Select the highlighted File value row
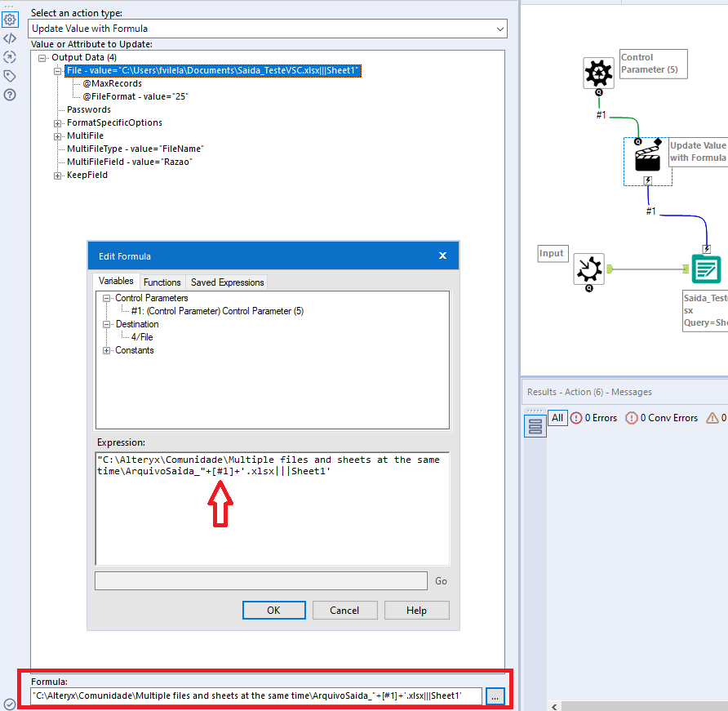Screen dimensions: 728x711 213,70
